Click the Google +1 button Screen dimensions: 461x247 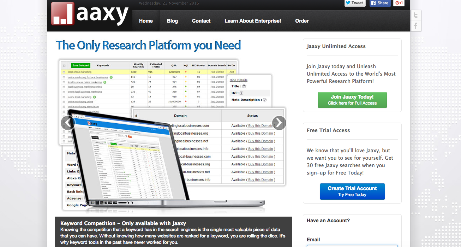(399, 3)
